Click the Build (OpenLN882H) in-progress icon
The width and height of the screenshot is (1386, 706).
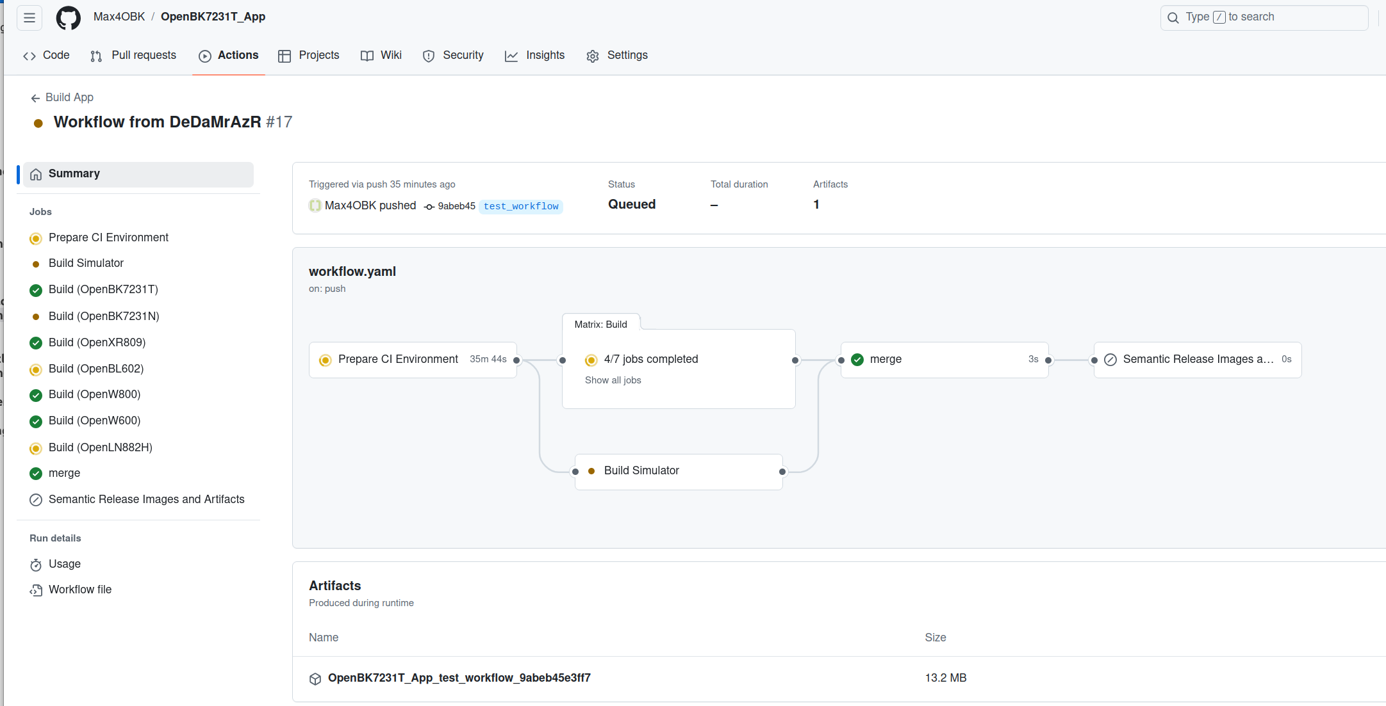36,448
